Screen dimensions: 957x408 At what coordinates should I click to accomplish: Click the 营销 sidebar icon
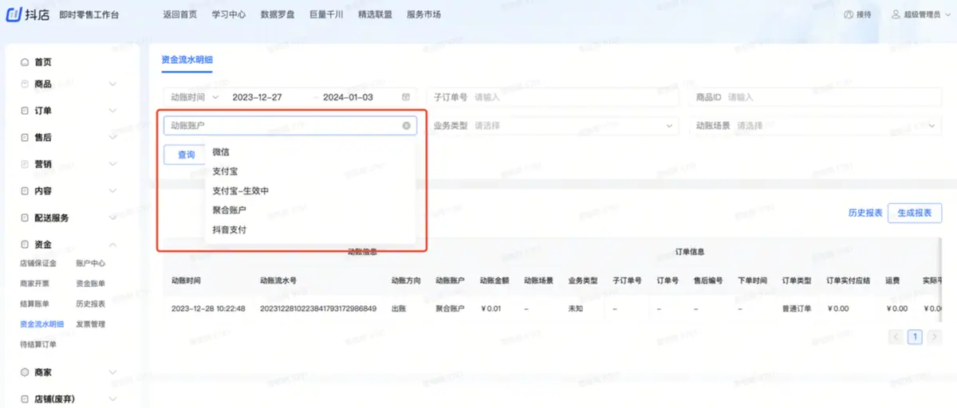[25, 164]
